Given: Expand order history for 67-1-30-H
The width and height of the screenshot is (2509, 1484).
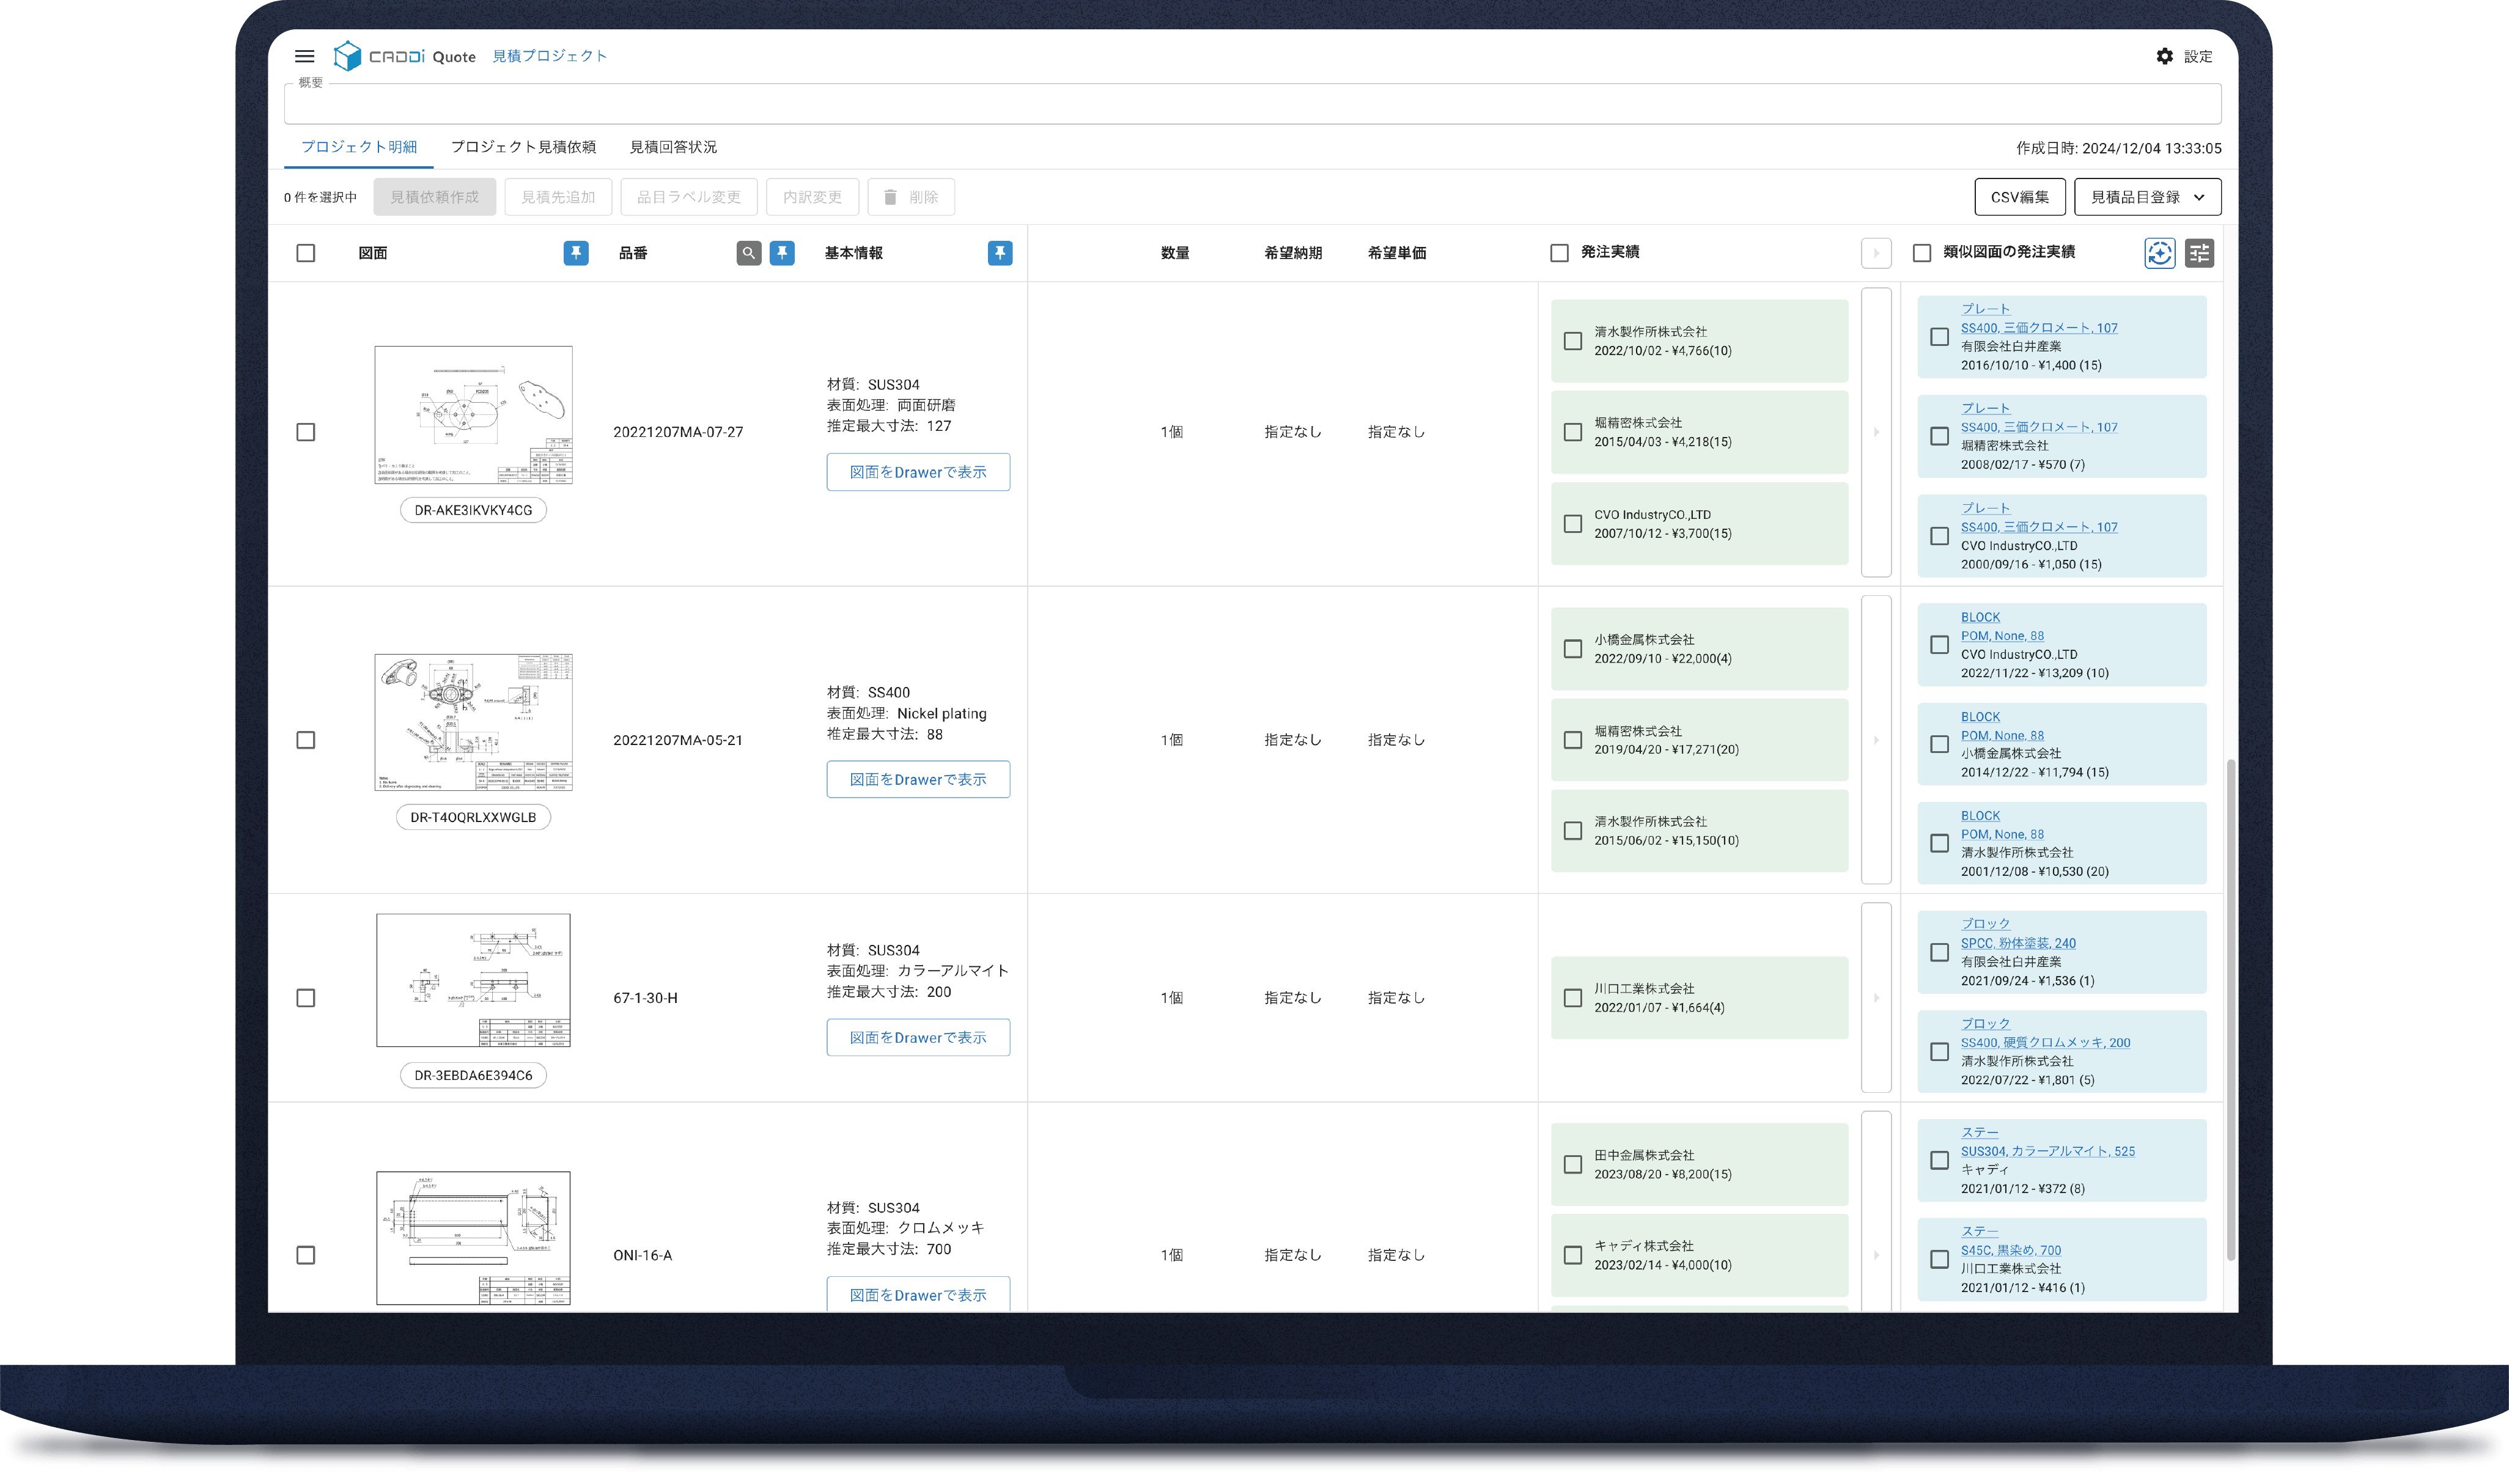Looking at the screenshot, I should (1876, 998).
